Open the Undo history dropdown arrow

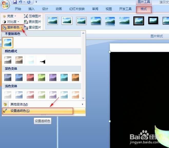pos(24,2)
